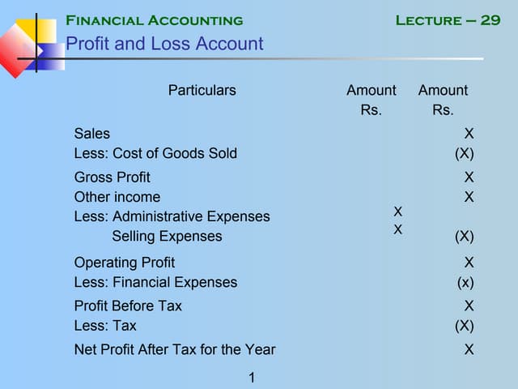Select the Operating Profit line

(x=125, y=263)
